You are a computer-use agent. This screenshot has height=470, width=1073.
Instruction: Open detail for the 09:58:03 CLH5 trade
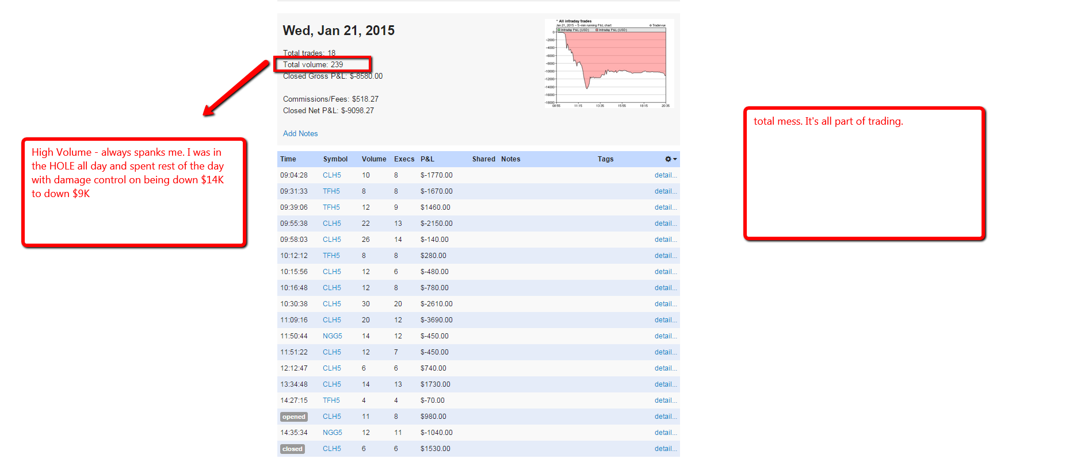point(666,240)
